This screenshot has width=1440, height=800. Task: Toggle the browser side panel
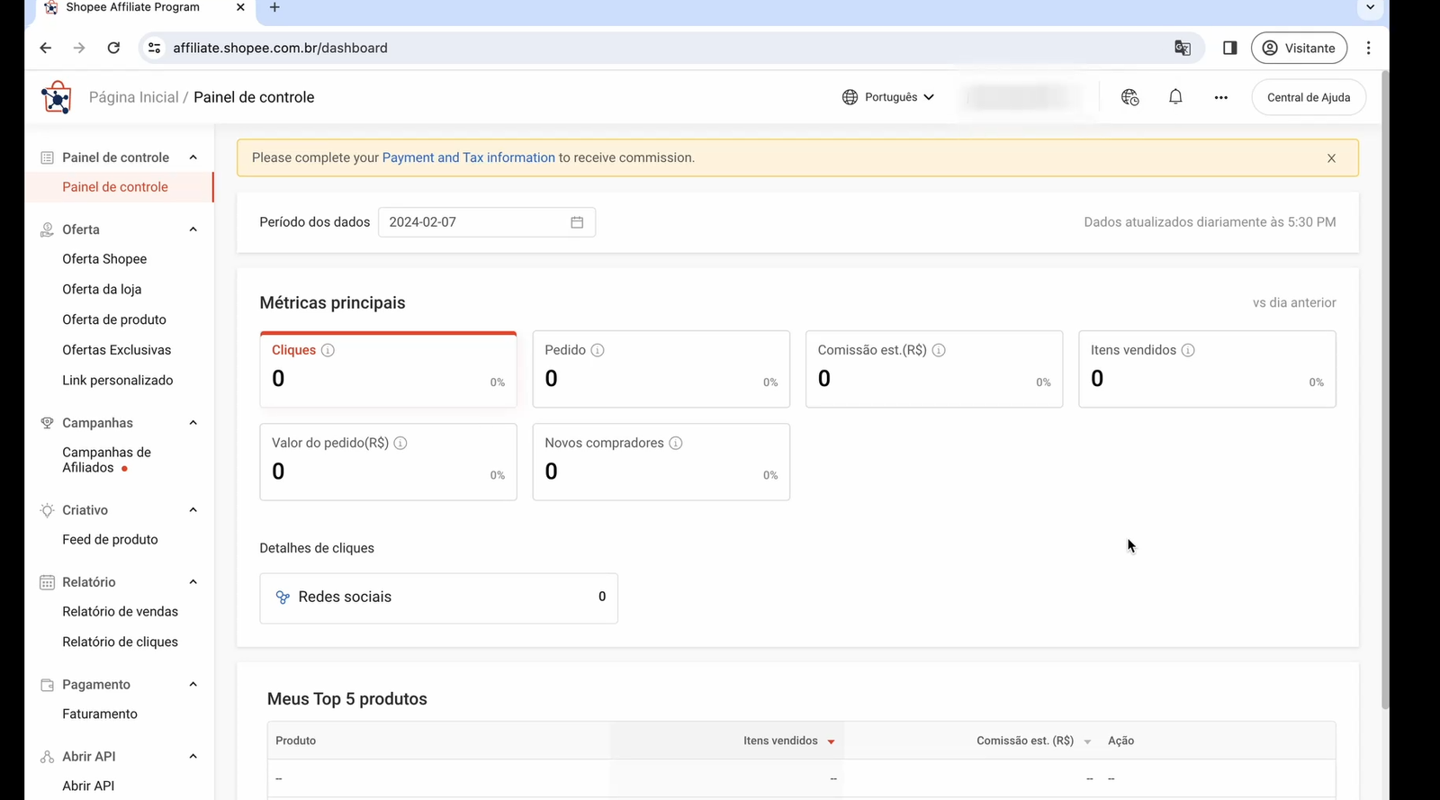pyautogui.click(x=1230, y=48)
